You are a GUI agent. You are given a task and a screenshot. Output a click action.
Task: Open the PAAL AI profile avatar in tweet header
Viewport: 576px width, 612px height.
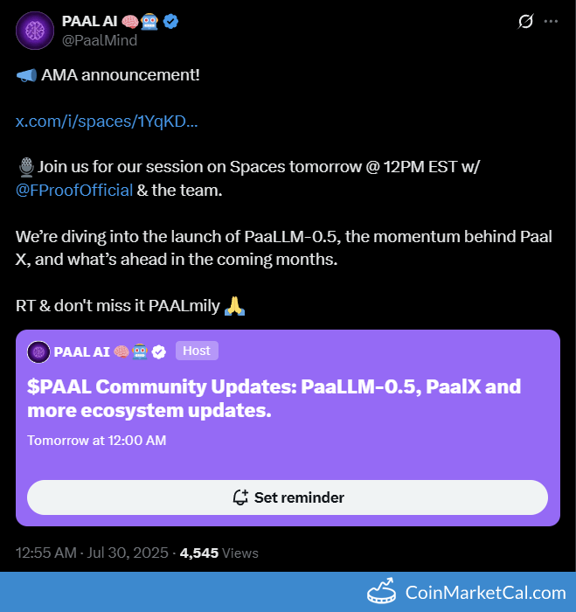(34, 30)
